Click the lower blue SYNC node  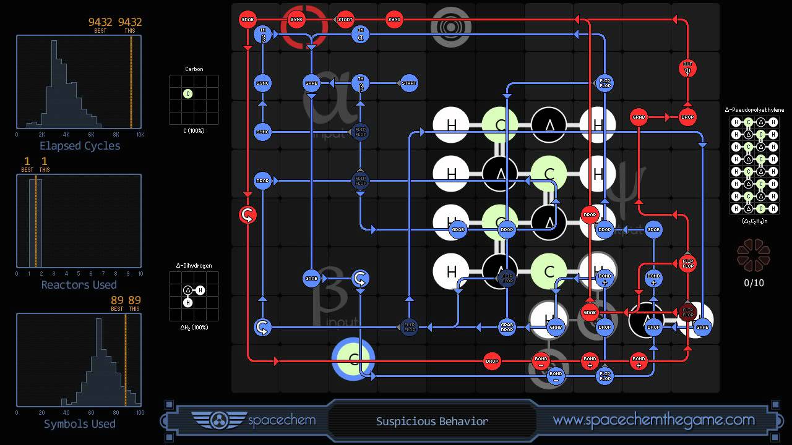(x=263, y=132)
